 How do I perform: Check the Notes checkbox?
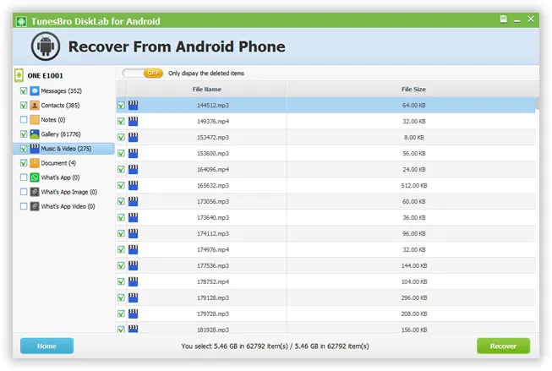tap(24, 120)
